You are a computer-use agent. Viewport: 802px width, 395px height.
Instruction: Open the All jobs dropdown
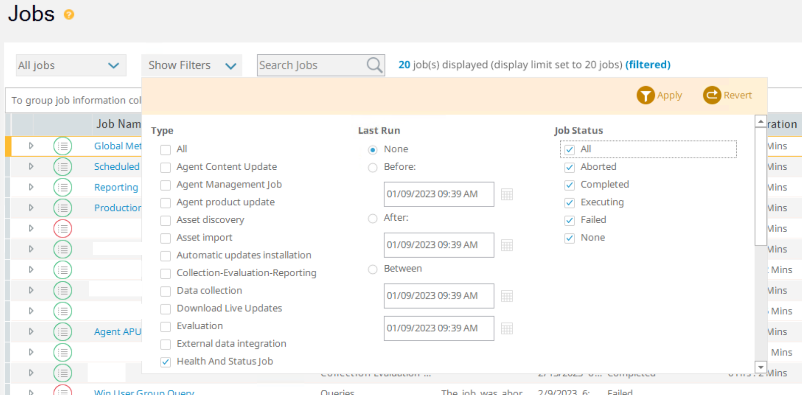tap(71, 65)
